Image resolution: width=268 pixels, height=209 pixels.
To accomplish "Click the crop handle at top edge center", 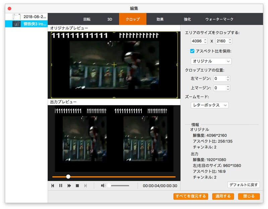I will (x=114, y=32).
